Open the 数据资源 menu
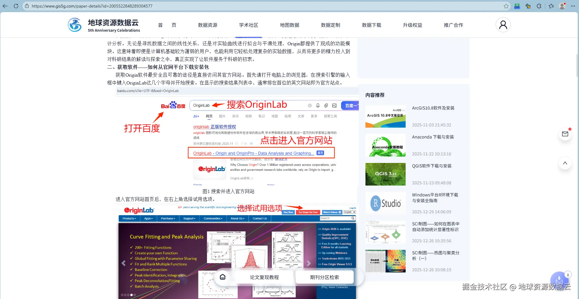 pyautogui.click(x=207, y=25)
